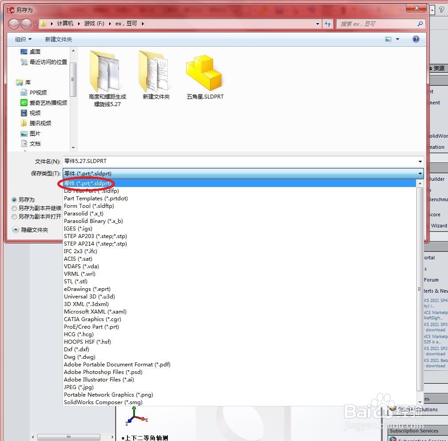Click 新建文件夹 toolbar button
448x441 pixels.
coord(58,39)
